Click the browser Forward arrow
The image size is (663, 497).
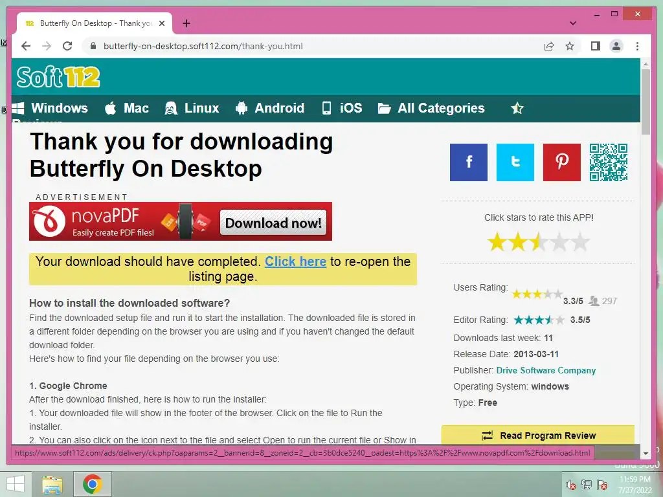coord(47,46)
